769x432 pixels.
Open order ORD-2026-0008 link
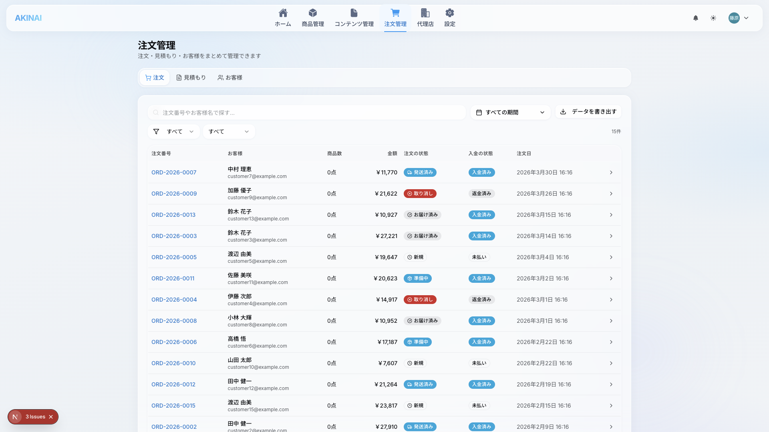pyautogui.click(x=174, y=321)
